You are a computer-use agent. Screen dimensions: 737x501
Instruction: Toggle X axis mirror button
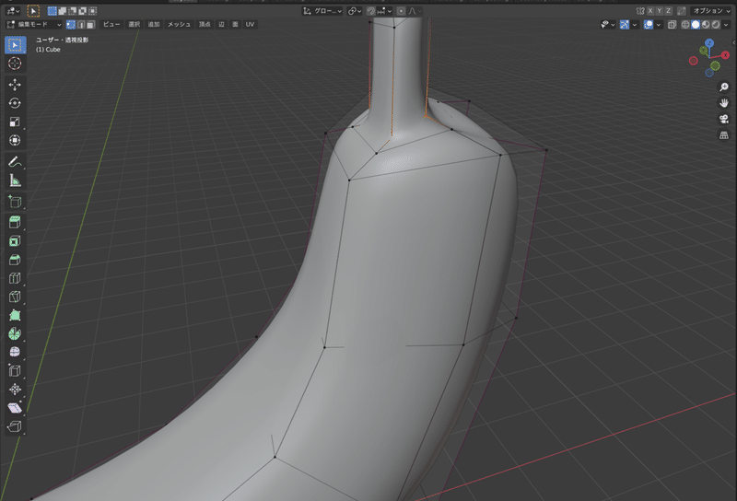click(650, 10)
